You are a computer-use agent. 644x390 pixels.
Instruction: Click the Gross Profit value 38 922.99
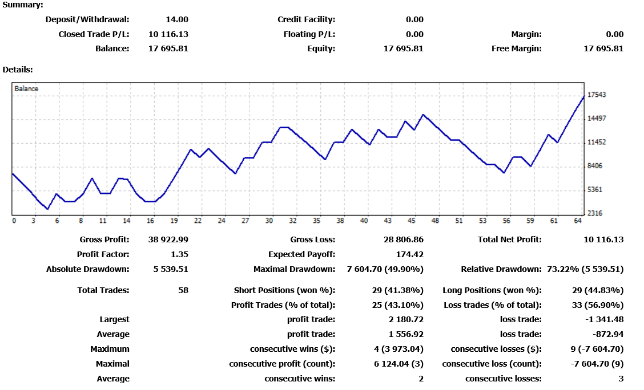[168, 239]
